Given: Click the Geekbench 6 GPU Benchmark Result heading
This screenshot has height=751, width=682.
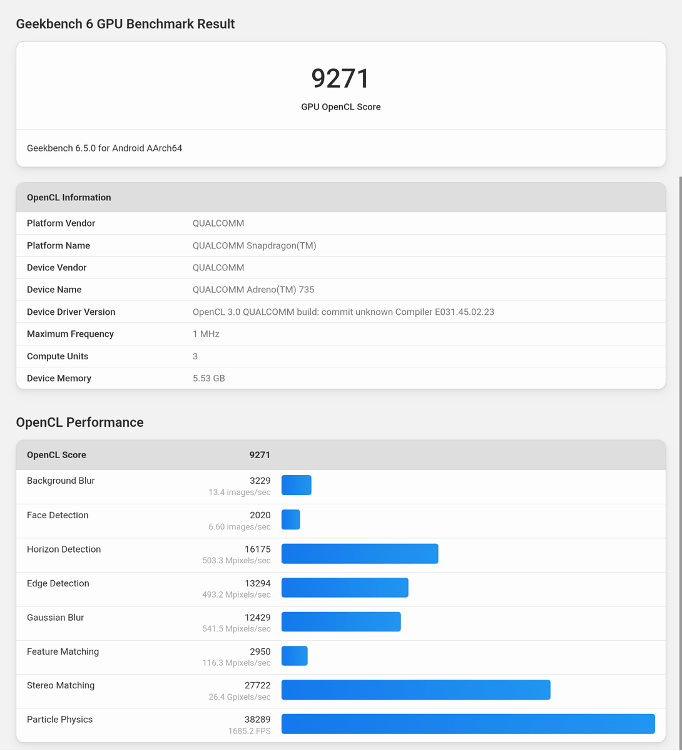Looking at the screenshot, I should click(x=125, y=24).
